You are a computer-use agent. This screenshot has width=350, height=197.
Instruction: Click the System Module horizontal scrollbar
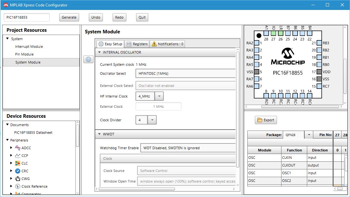(137, 189)
